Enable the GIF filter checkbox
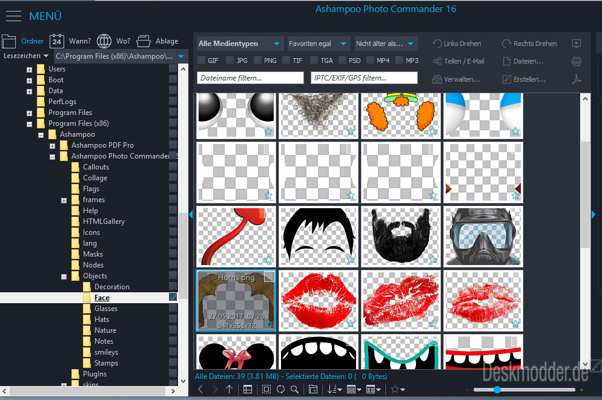The image size is (602, 400). [x=201, y=60]
